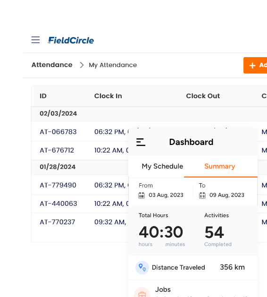This screenshot has width=267, height=297.
Task: Click Total Hours 40:30 value
Action: (x=161, y=232)
